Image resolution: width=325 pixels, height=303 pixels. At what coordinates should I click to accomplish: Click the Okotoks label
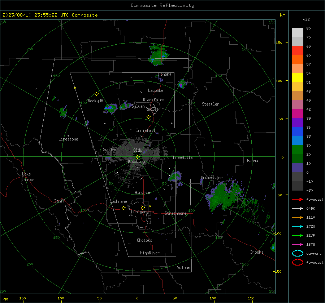pyautogui.click(x=144, y=240)
